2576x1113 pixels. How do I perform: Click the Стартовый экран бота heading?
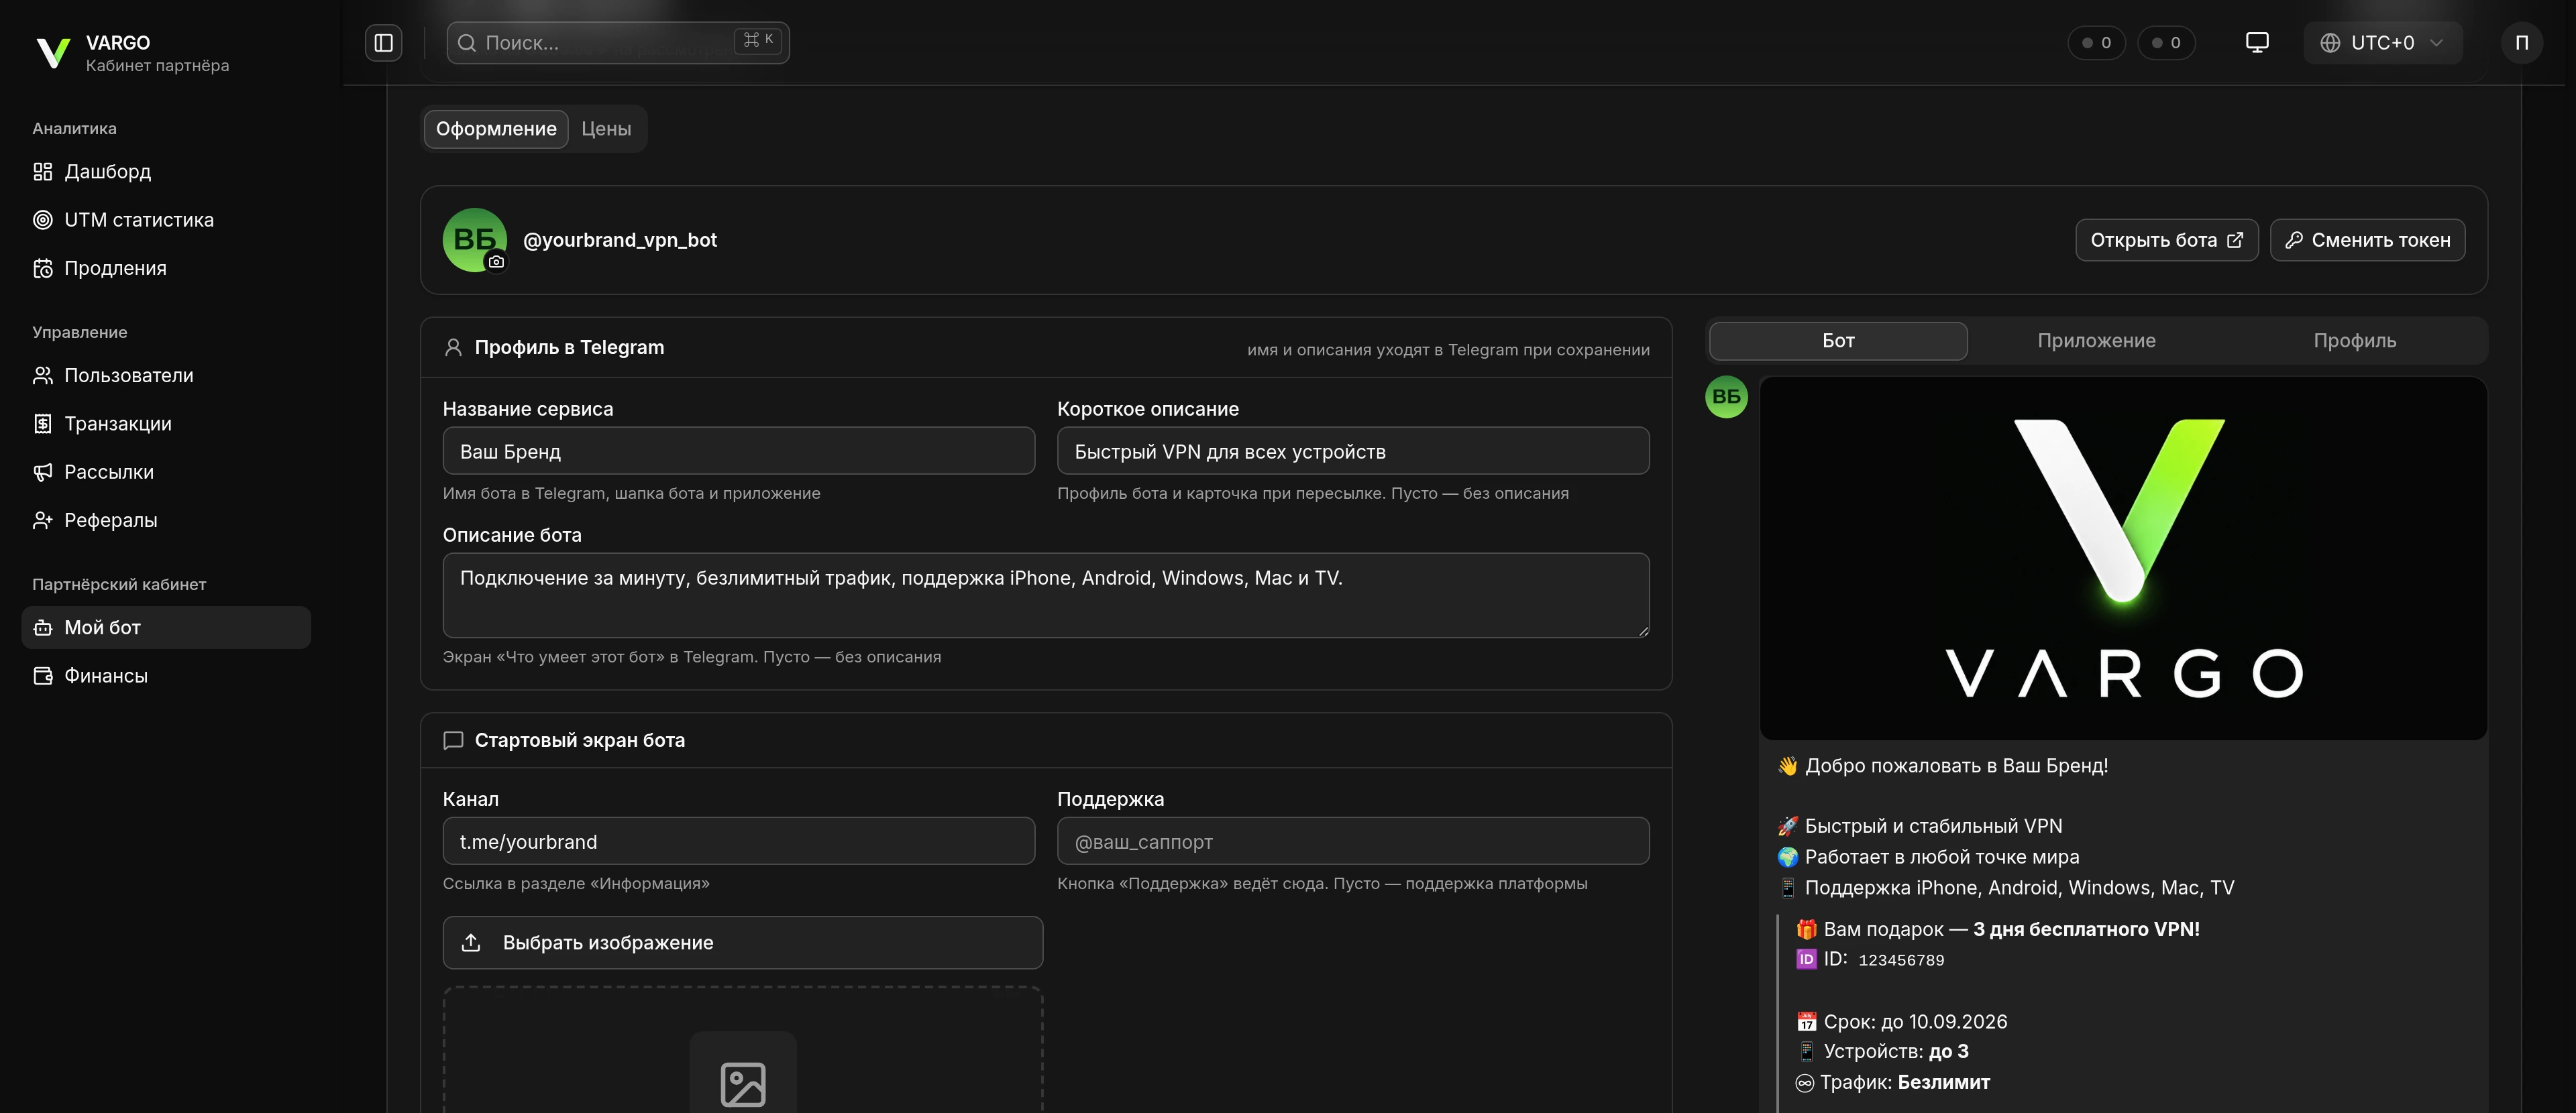(580, 740)
